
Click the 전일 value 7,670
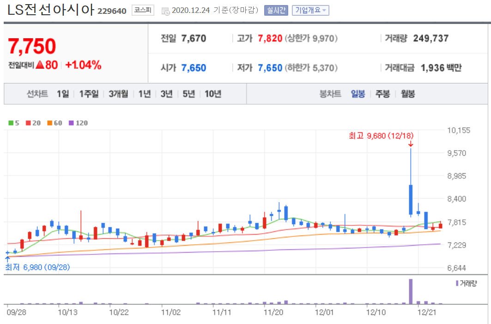[x=194, y=38]
